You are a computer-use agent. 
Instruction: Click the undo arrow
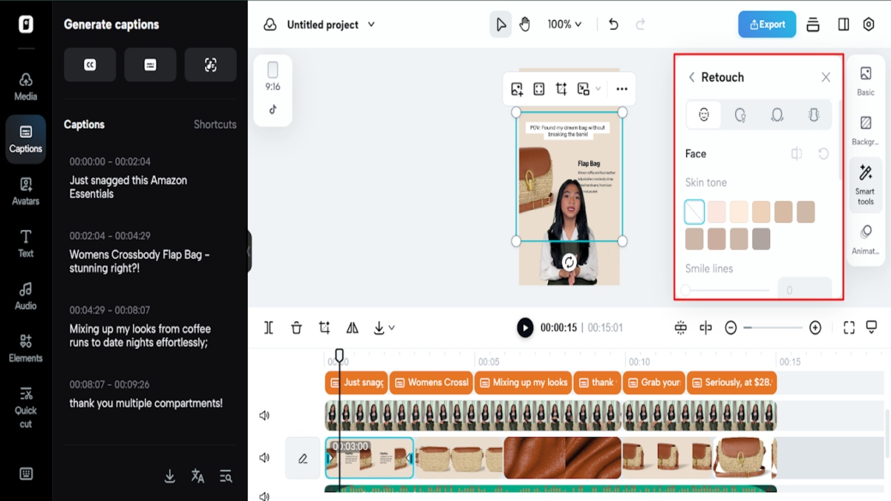click(613, 24)
